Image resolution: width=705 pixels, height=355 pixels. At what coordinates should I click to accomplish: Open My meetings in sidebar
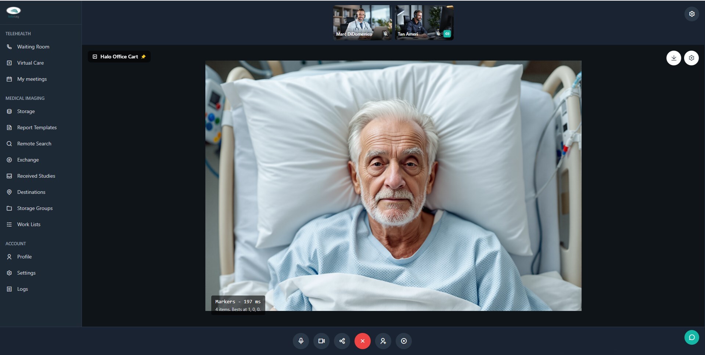32,79
